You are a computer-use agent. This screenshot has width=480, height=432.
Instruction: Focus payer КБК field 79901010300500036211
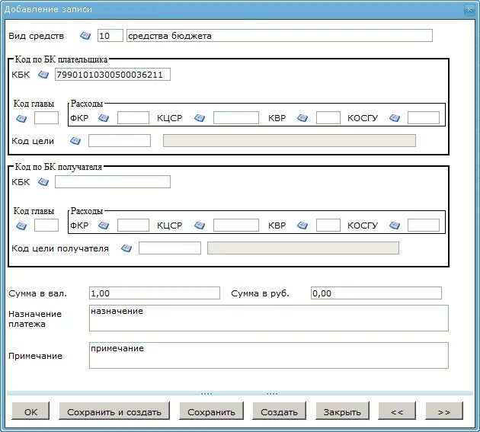coord(113,75)
